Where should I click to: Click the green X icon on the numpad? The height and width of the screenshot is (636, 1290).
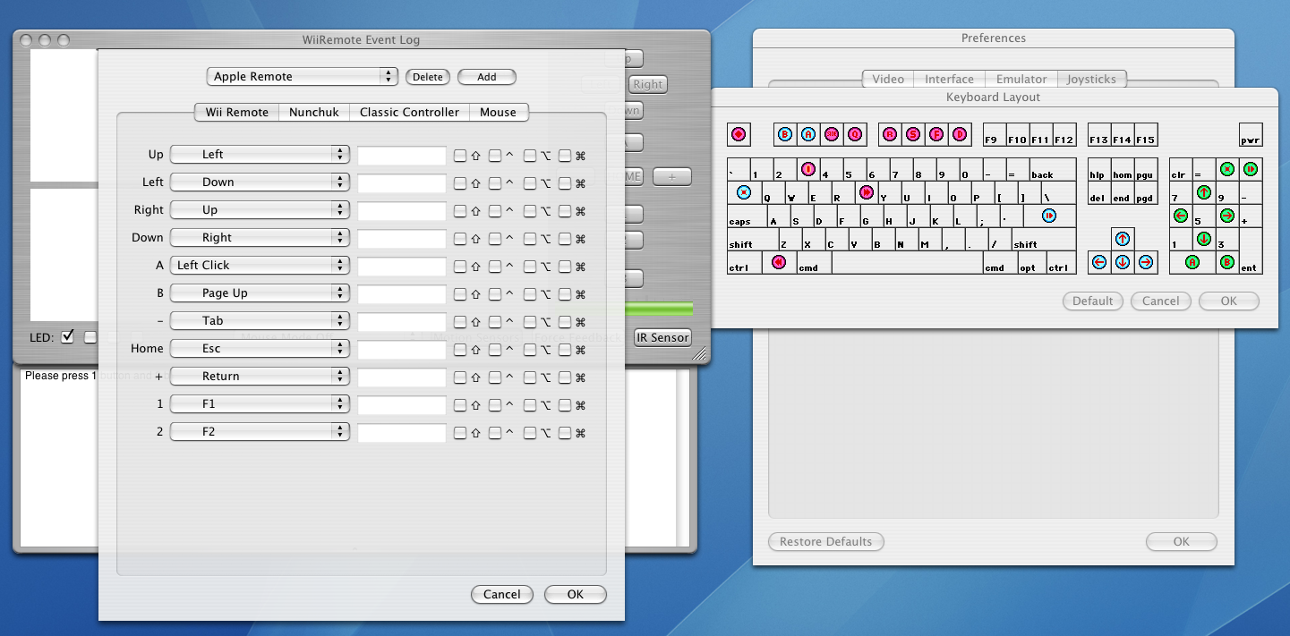pos(1227,168)
